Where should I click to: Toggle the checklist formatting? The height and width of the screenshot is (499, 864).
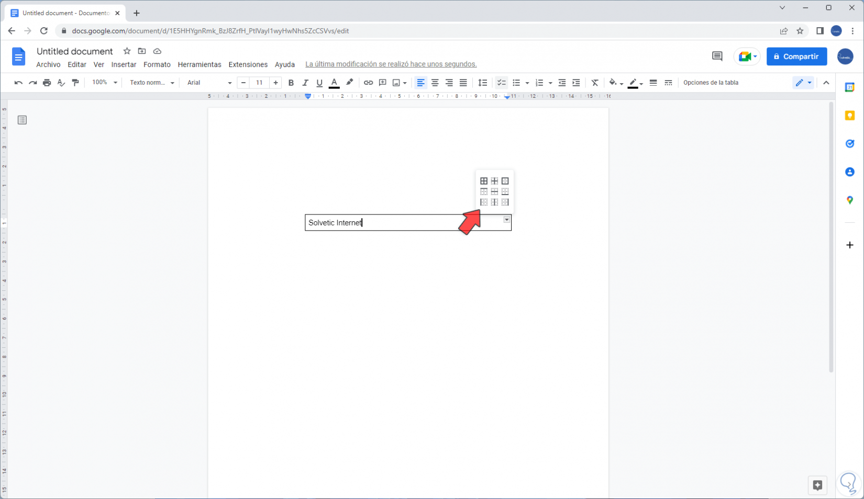tap(501, 83)
